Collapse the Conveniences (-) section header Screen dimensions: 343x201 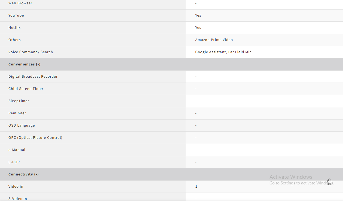(24, 64)
